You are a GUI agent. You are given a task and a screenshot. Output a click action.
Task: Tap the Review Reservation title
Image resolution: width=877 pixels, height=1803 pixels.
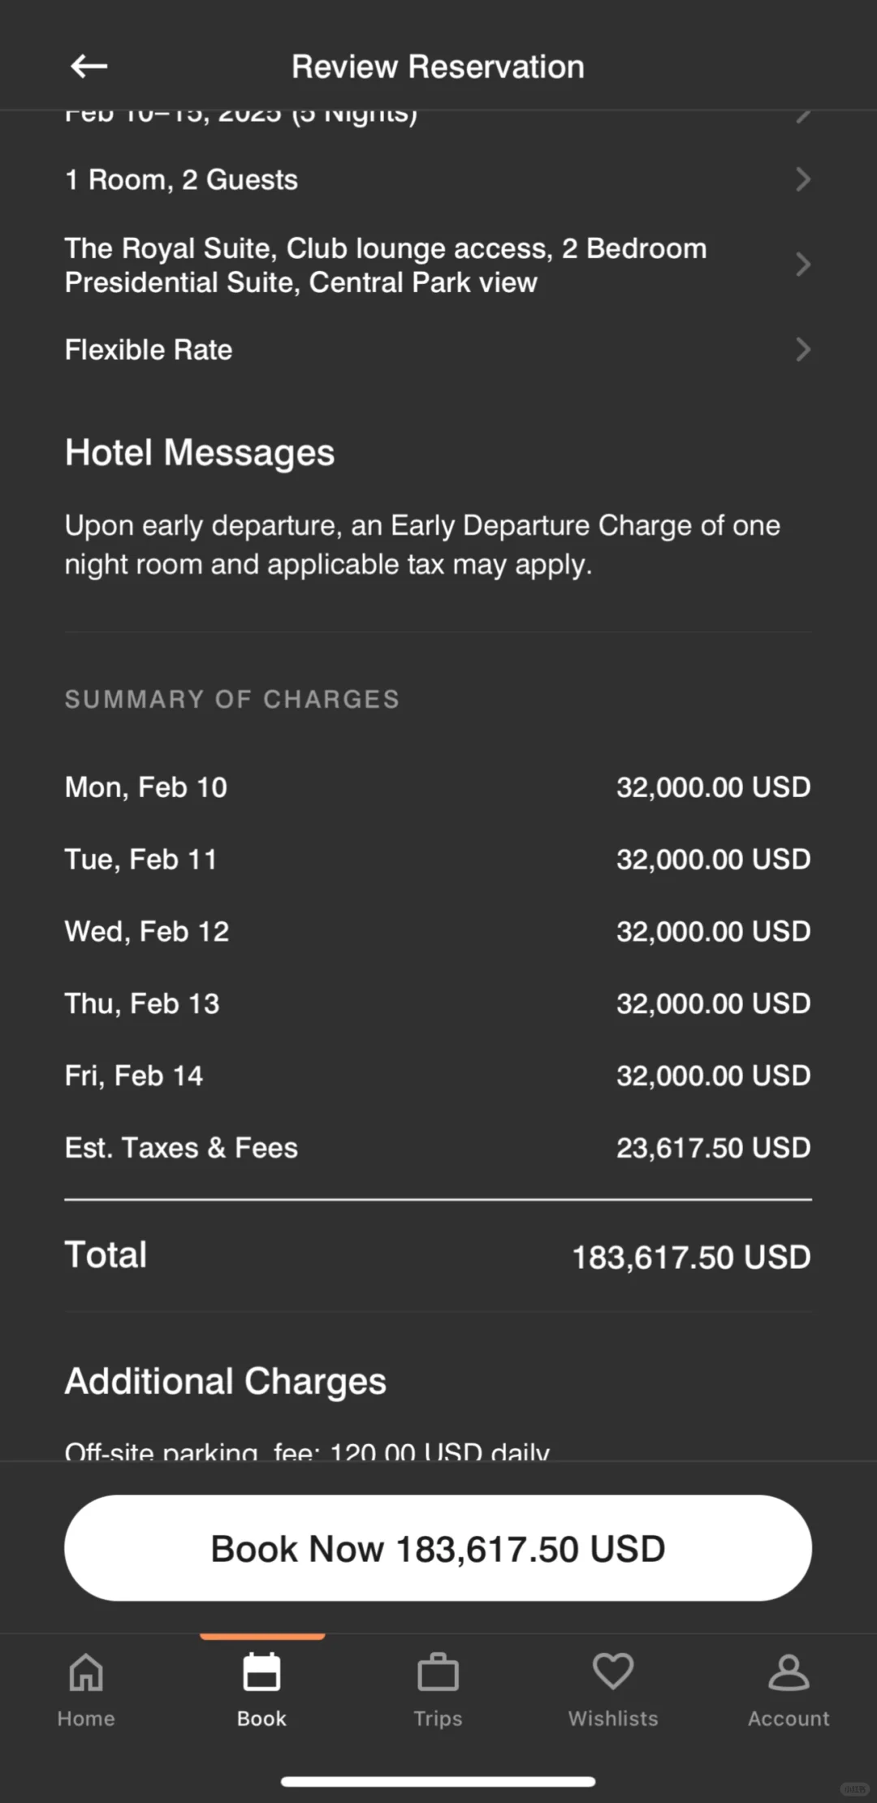pos(438,67)
